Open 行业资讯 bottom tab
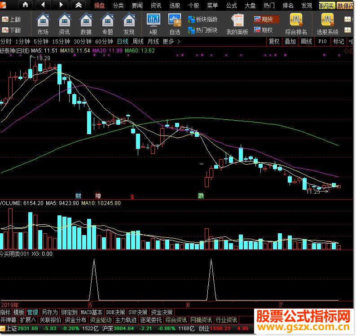 coord(226,320)
